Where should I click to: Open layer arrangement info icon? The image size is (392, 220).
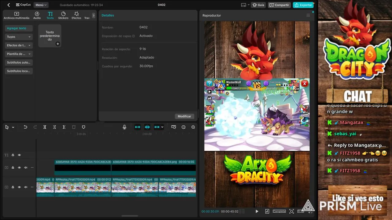[x=134, y=36]
